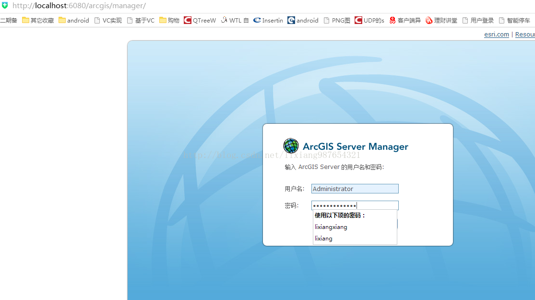
Task: Open the UDP的s bookmark
Action: pos(369,21)
